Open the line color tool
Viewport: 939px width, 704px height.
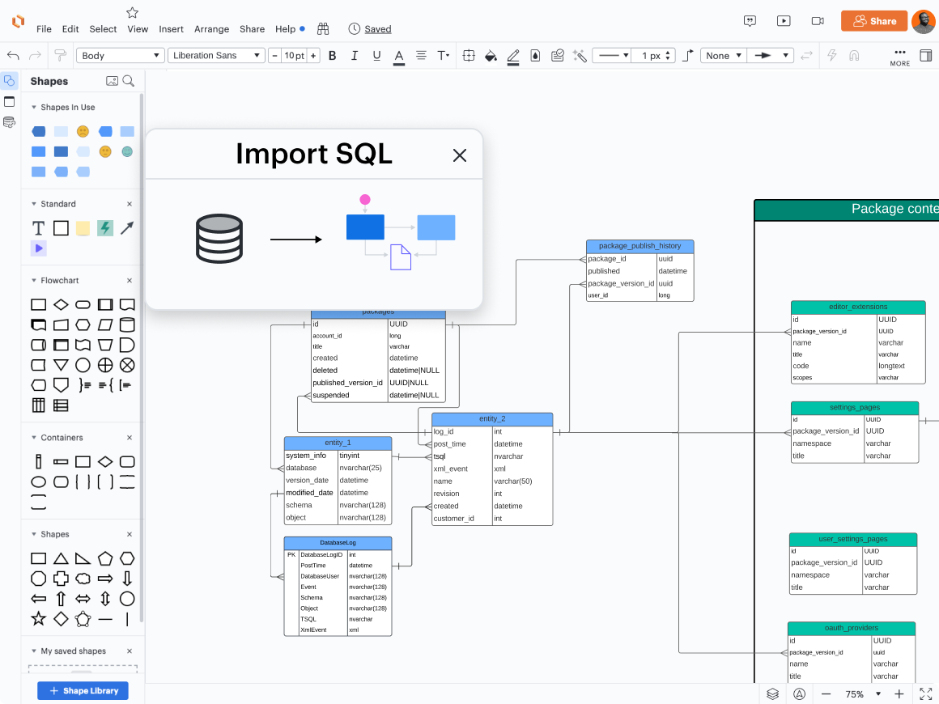pos(513,55)
